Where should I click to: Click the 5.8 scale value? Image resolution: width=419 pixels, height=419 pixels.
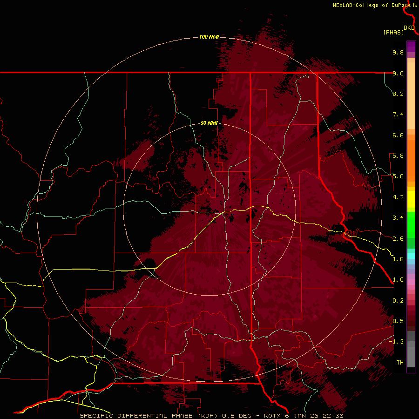(398, 156)
